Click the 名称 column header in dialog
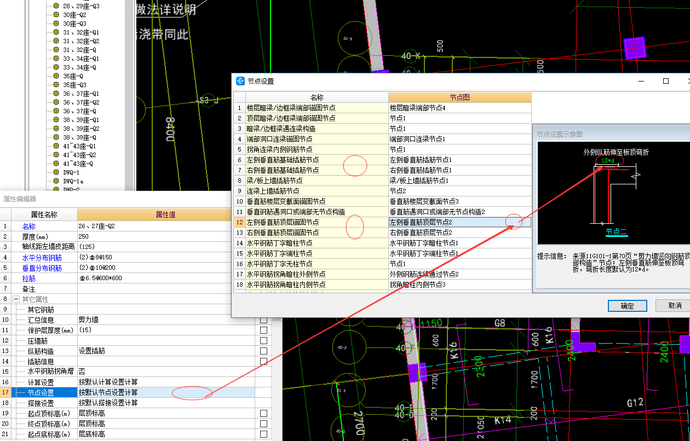Screen dimensions: 690x441 [x=317, y=97]
